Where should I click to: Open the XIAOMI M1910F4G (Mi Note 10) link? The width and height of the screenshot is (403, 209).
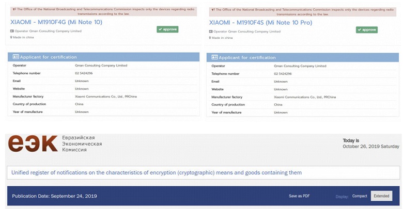pyautogui.click(x=56, y=22)
